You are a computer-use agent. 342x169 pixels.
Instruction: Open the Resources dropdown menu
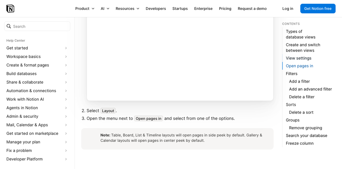tap(127, 9)
